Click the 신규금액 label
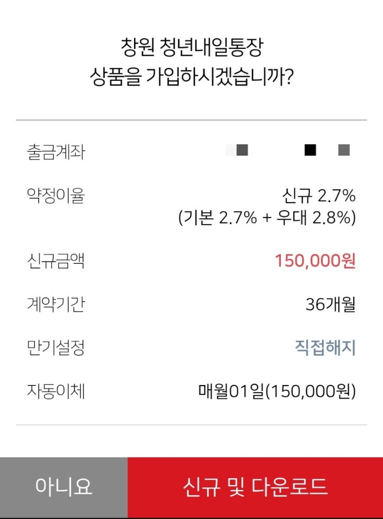The width and height of the screenshot is (383, 519). (56, 260)
